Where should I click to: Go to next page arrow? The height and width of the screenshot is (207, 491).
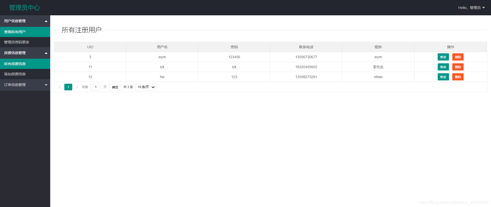[77, 87]
